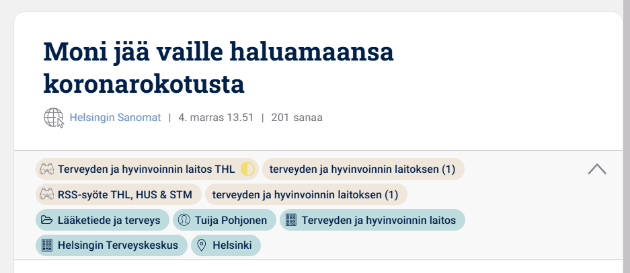Image resolution: width=630 pixels, height=273 pixels.
Task: Collapse the tags panel with the chevron
Action: click(597, 169)
